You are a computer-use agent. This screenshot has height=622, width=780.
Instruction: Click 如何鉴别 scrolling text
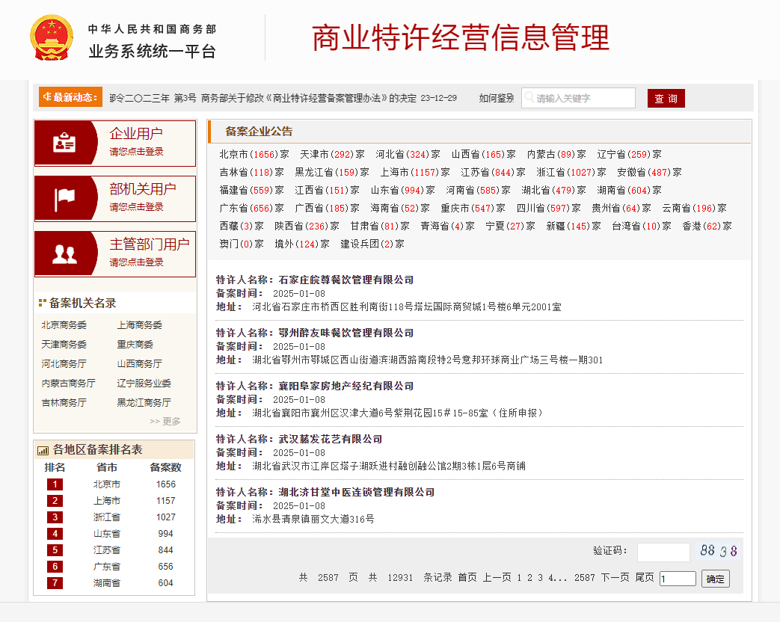click(x=497, y=98)
